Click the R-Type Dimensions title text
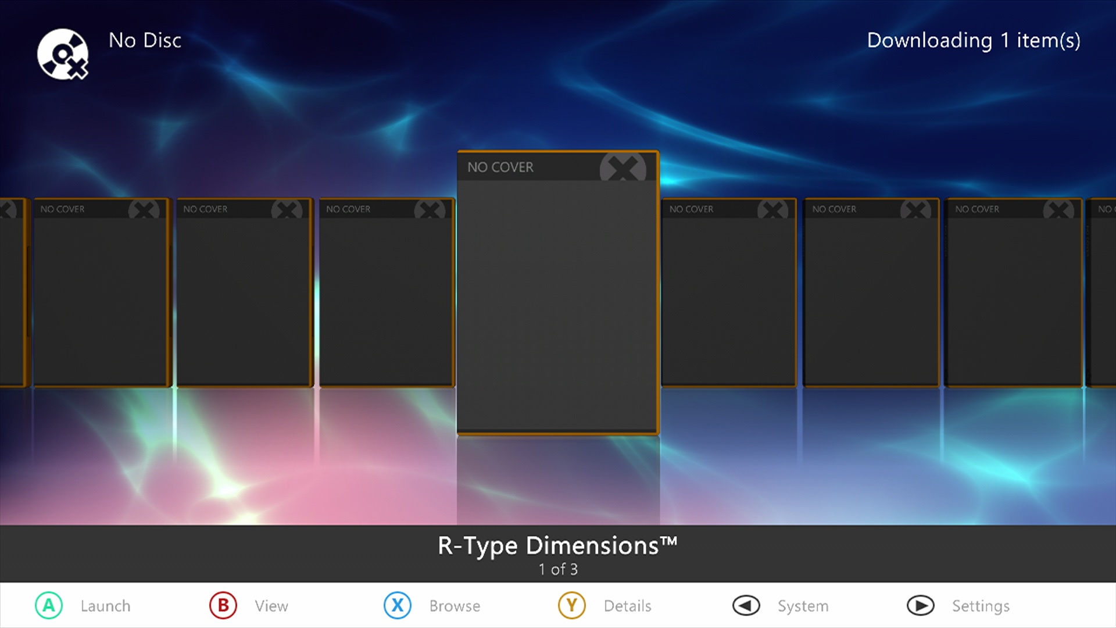Screen dimensions: 1116x628 point(557,546)
